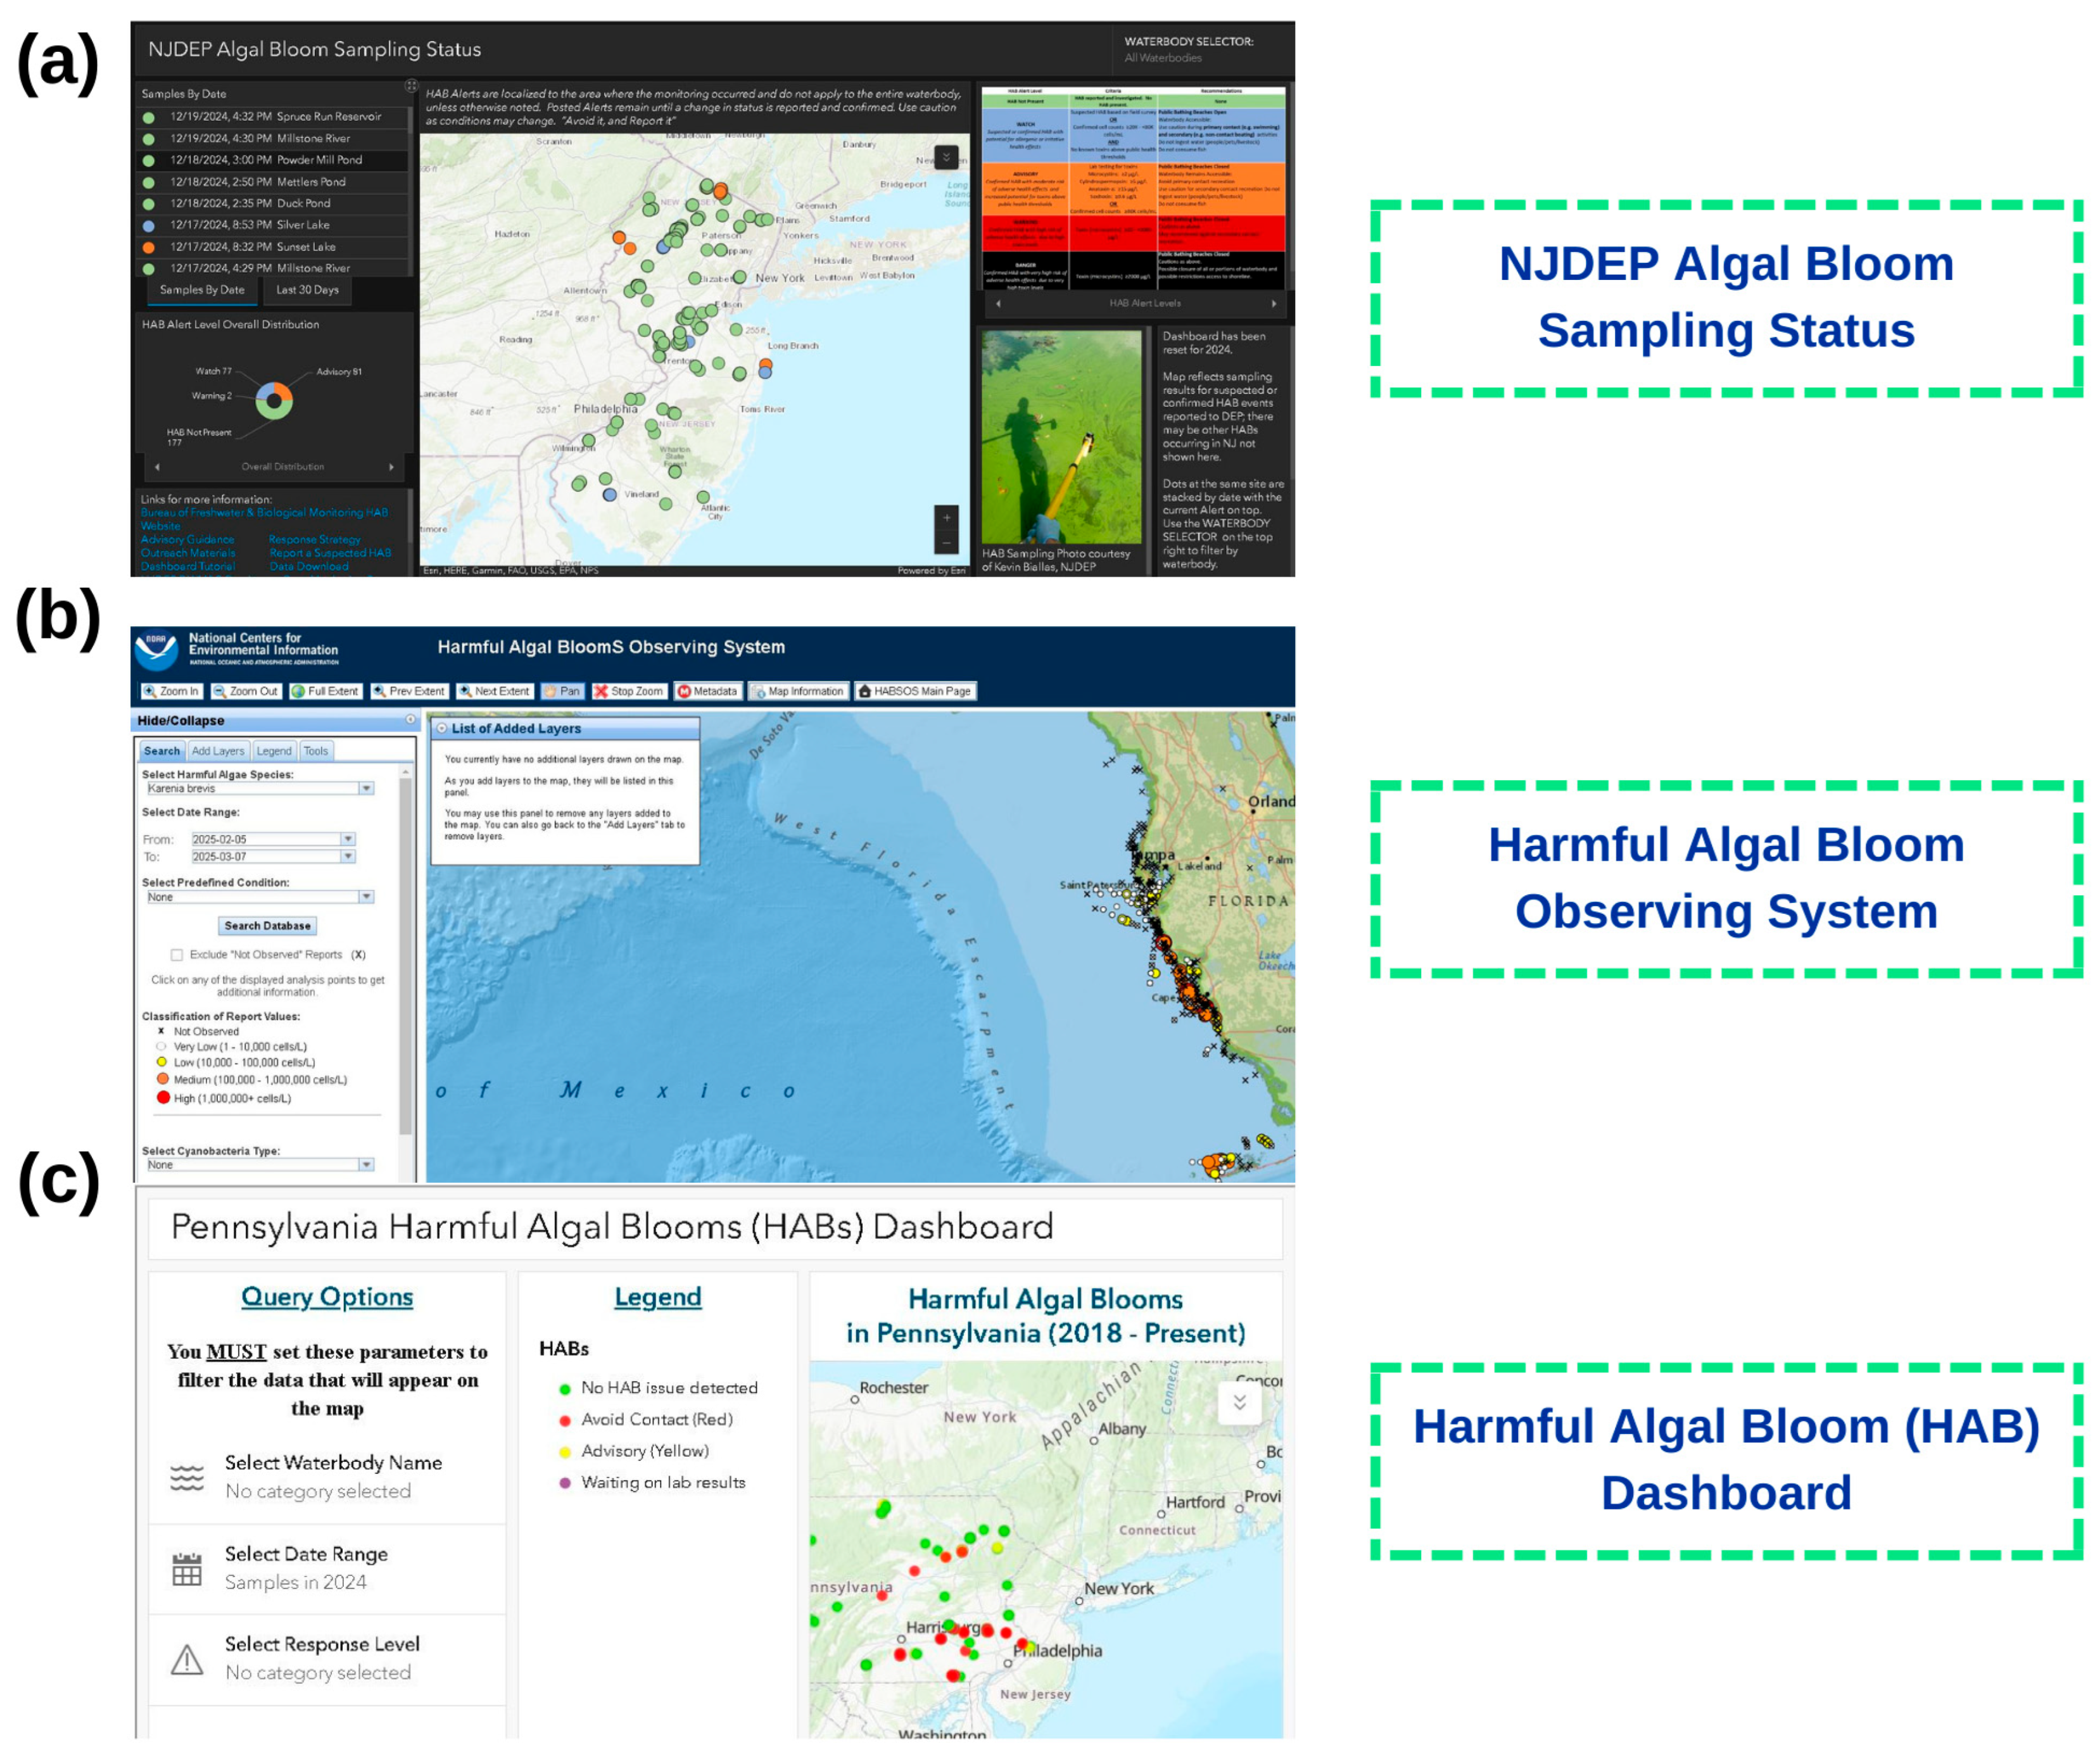The width and height of the screenshot is (2100, 1764).
Task: Click the Zoom In toolbar icon
Action: coord(150,691)
